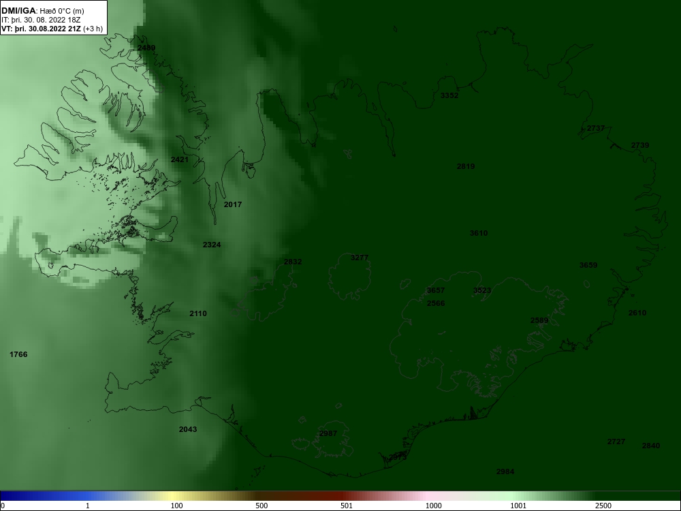Select the 2984 value in the south sea

pos(505,471)
